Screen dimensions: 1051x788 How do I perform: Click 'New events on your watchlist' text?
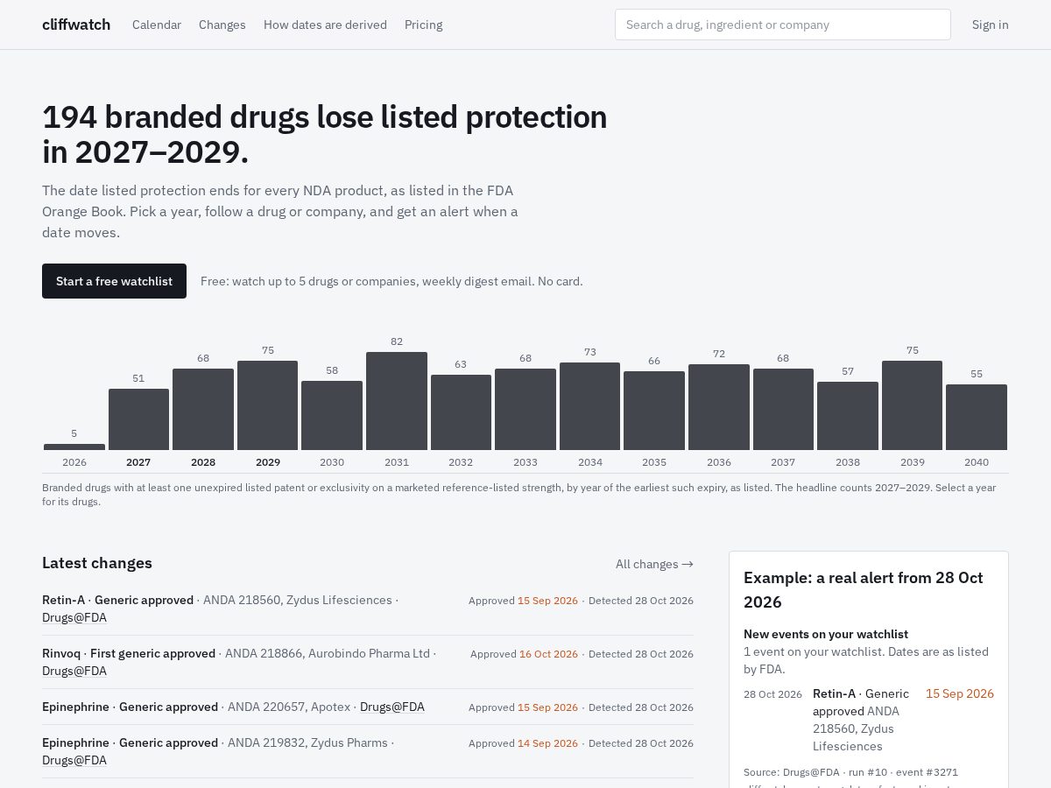click(826, 634)
